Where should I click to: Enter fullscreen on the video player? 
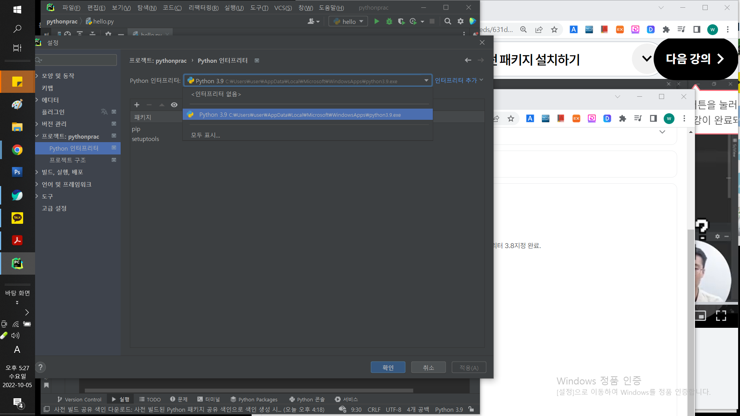(x=721, y=316)
